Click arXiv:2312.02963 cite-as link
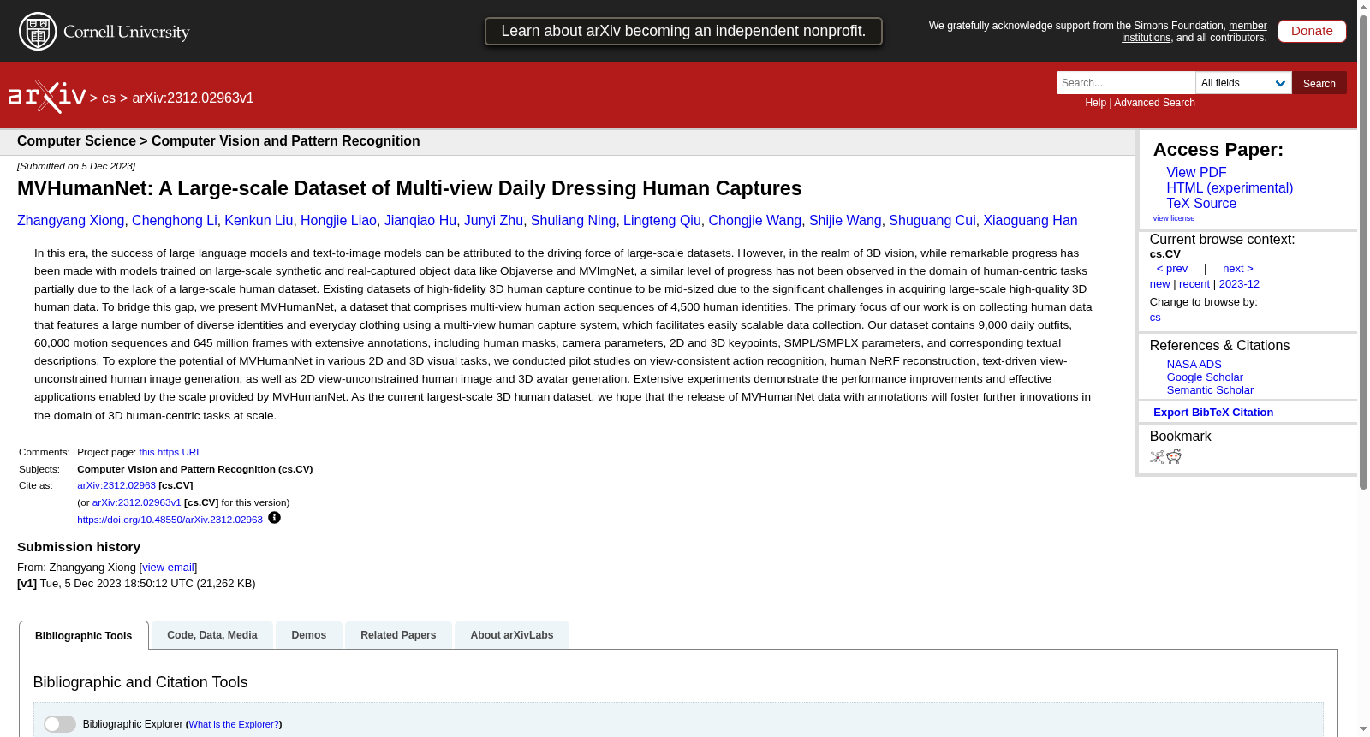The height and width of the screenshot is (737, 1370). tap(116, 485)
